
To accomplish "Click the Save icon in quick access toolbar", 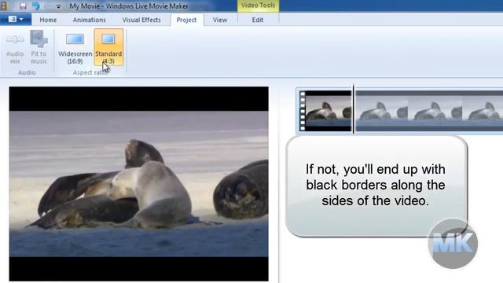I will (23, 6).
